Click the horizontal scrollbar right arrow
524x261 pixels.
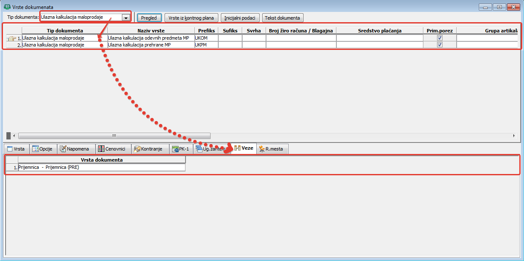pos(513,136)
